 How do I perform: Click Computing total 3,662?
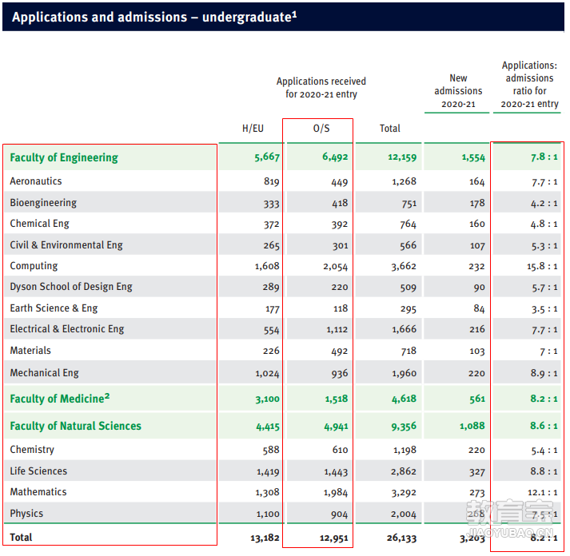coord(404,267)
